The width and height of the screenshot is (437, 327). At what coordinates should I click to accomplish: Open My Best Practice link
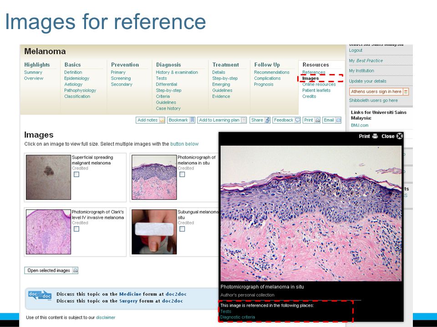pos(366,60)
